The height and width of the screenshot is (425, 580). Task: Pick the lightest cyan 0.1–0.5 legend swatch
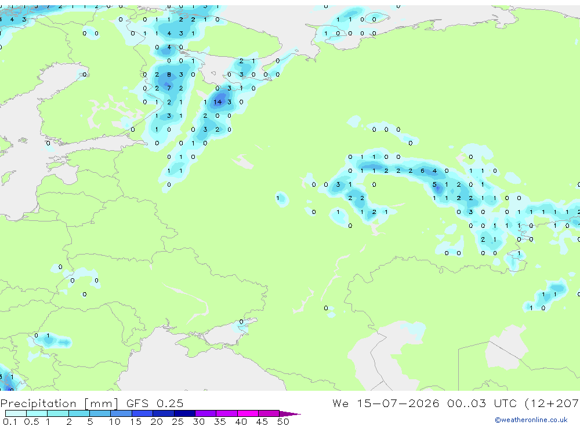(16, 413)
